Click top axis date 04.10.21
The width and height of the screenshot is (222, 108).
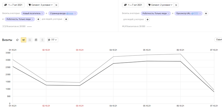pyautogui.click(x=113, y=50)
